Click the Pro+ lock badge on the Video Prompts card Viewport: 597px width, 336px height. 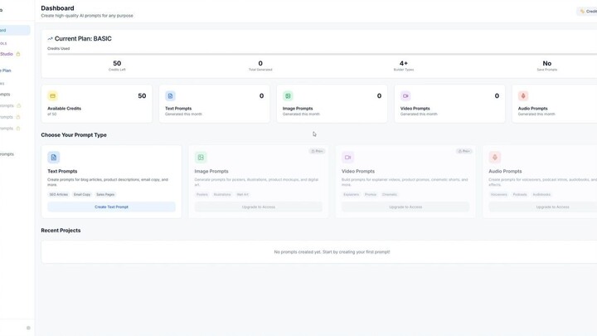[x=464, y=151]
